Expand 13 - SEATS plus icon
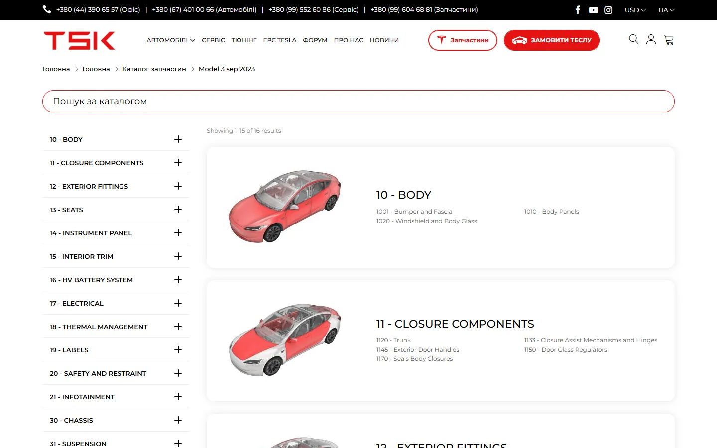 pyautogui.click(x=178, y=210)
